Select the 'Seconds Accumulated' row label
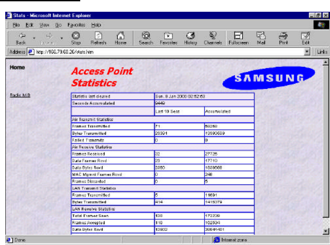 (x=93, y=103)
